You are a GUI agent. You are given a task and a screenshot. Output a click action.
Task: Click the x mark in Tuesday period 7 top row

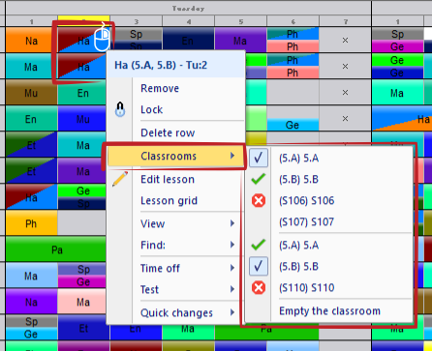[345, 41]
